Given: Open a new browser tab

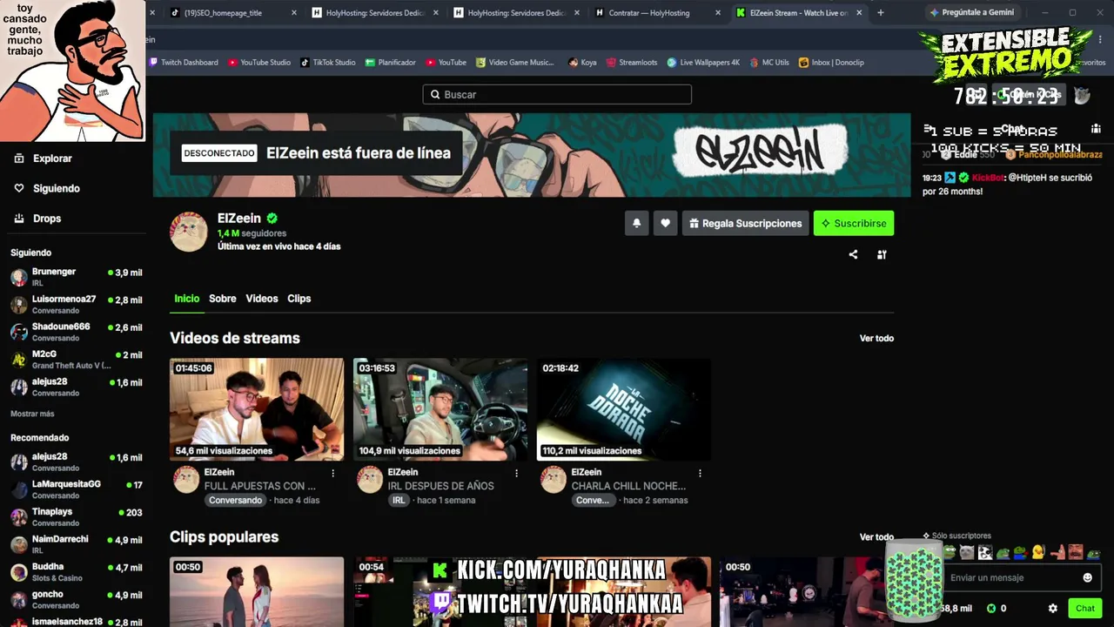Looking at the screenshot, I should tap(881, 13).
